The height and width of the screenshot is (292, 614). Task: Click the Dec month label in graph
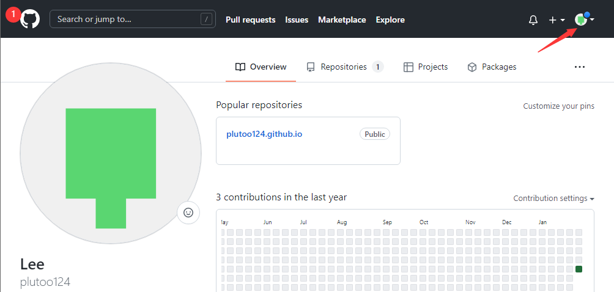[x=507, y=222]
